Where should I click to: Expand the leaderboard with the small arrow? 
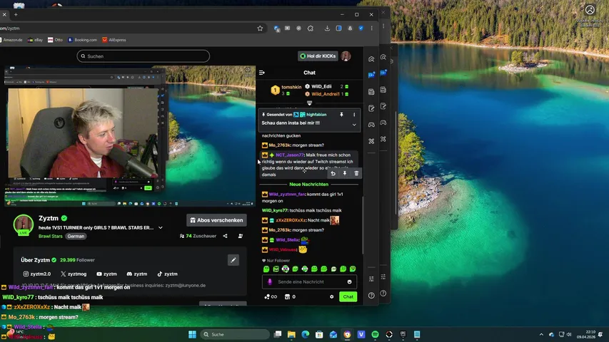click(x=310, y=103)
